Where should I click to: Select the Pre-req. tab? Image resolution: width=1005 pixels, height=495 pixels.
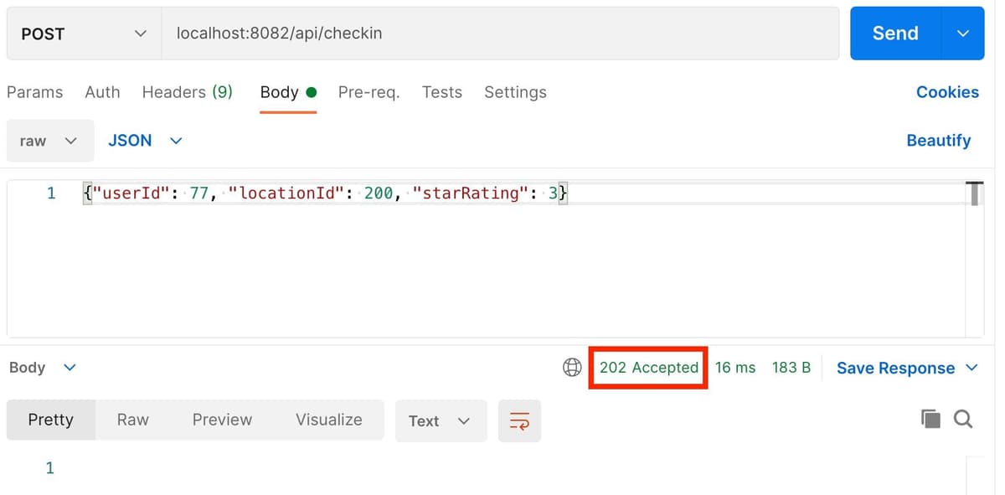[x=368, y=92]
